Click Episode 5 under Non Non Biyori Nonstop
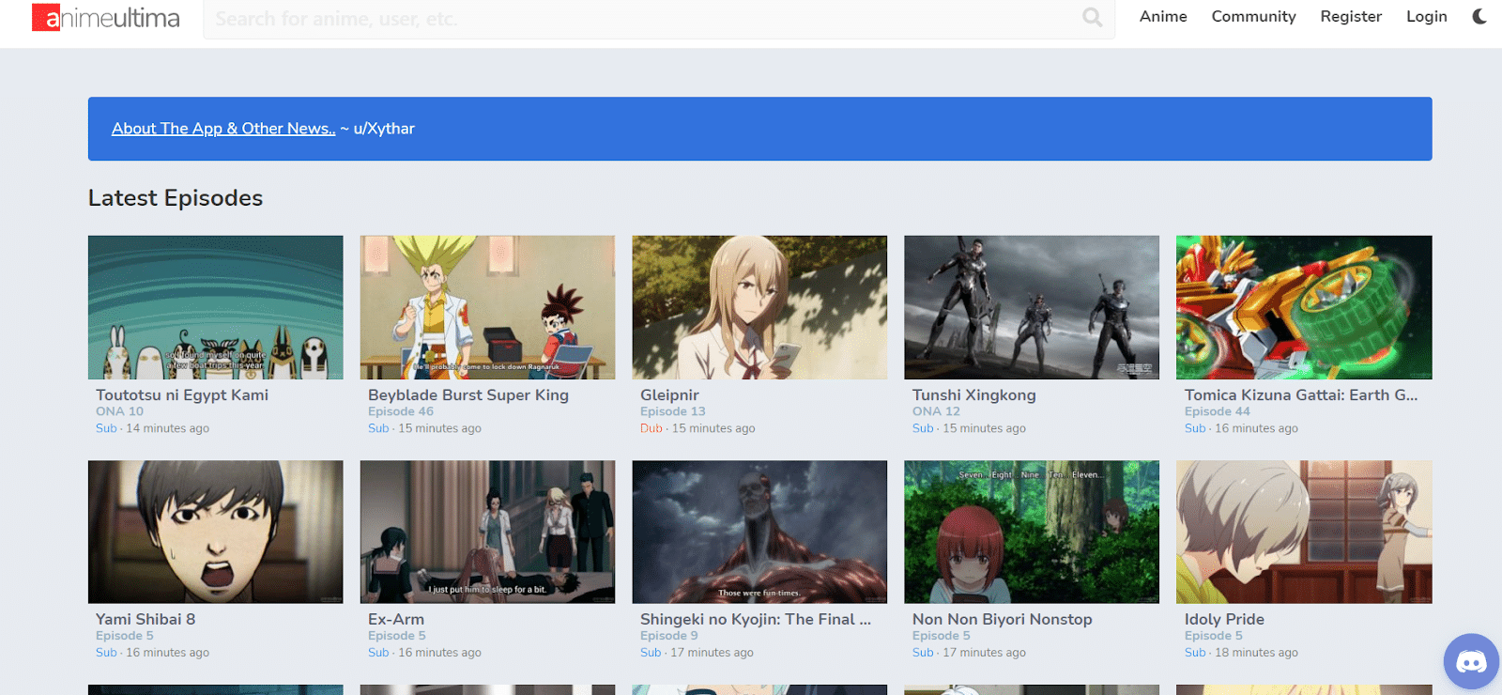 click(x=942, y=636)
